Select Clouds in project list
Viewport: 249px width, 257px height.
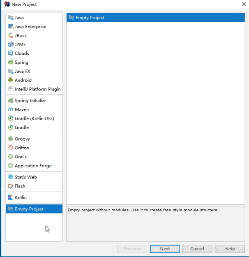coord(34,53)
